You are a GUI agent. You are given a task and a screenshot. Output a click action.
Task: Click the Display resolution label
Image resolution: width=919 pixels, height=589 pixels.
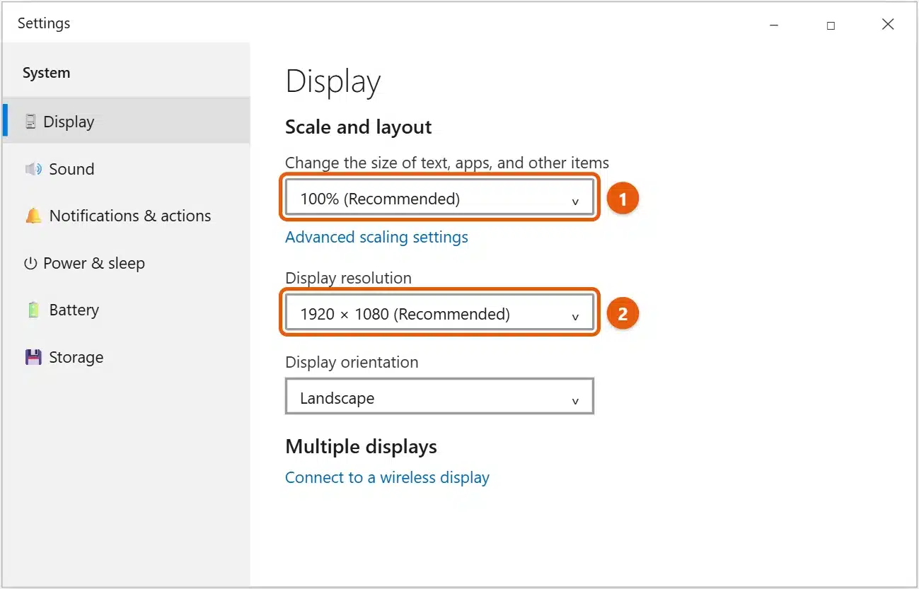[348, 278]
